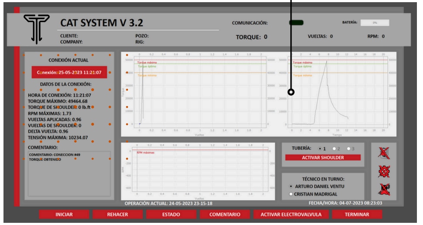Click inside the comentario text box
Viewport: 423px width, 225px height.
point(69,174)
